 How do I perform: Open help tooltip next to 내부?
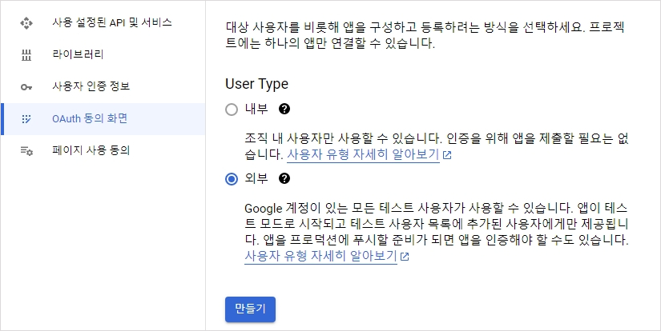tap(284, 109)
